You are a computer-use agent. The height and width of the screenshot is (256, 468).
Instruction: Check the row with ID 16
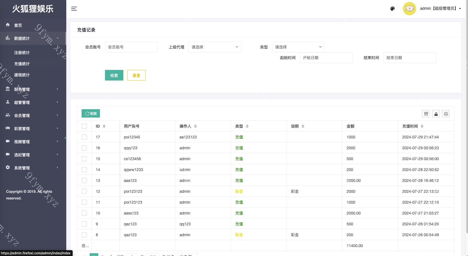84,148
